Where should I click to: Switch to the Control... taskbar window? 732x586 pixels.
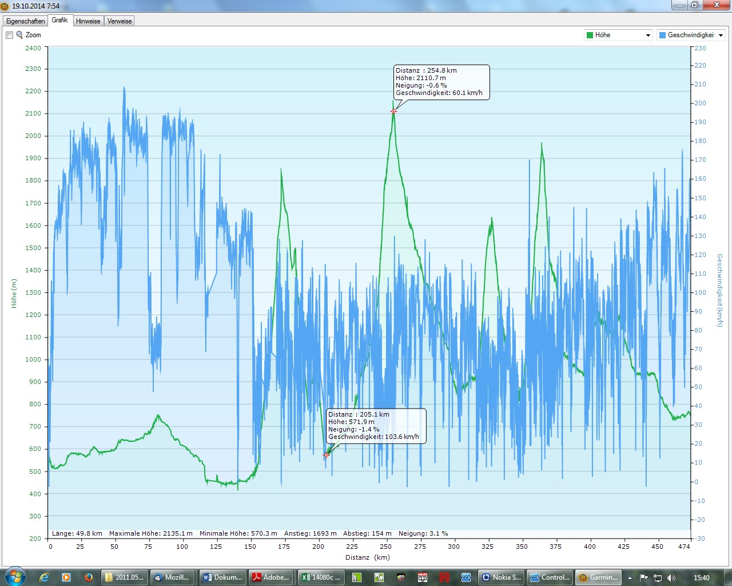550,577
